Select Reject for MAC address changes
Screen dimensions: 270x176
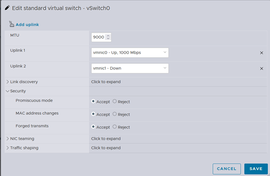click(115, 114)
